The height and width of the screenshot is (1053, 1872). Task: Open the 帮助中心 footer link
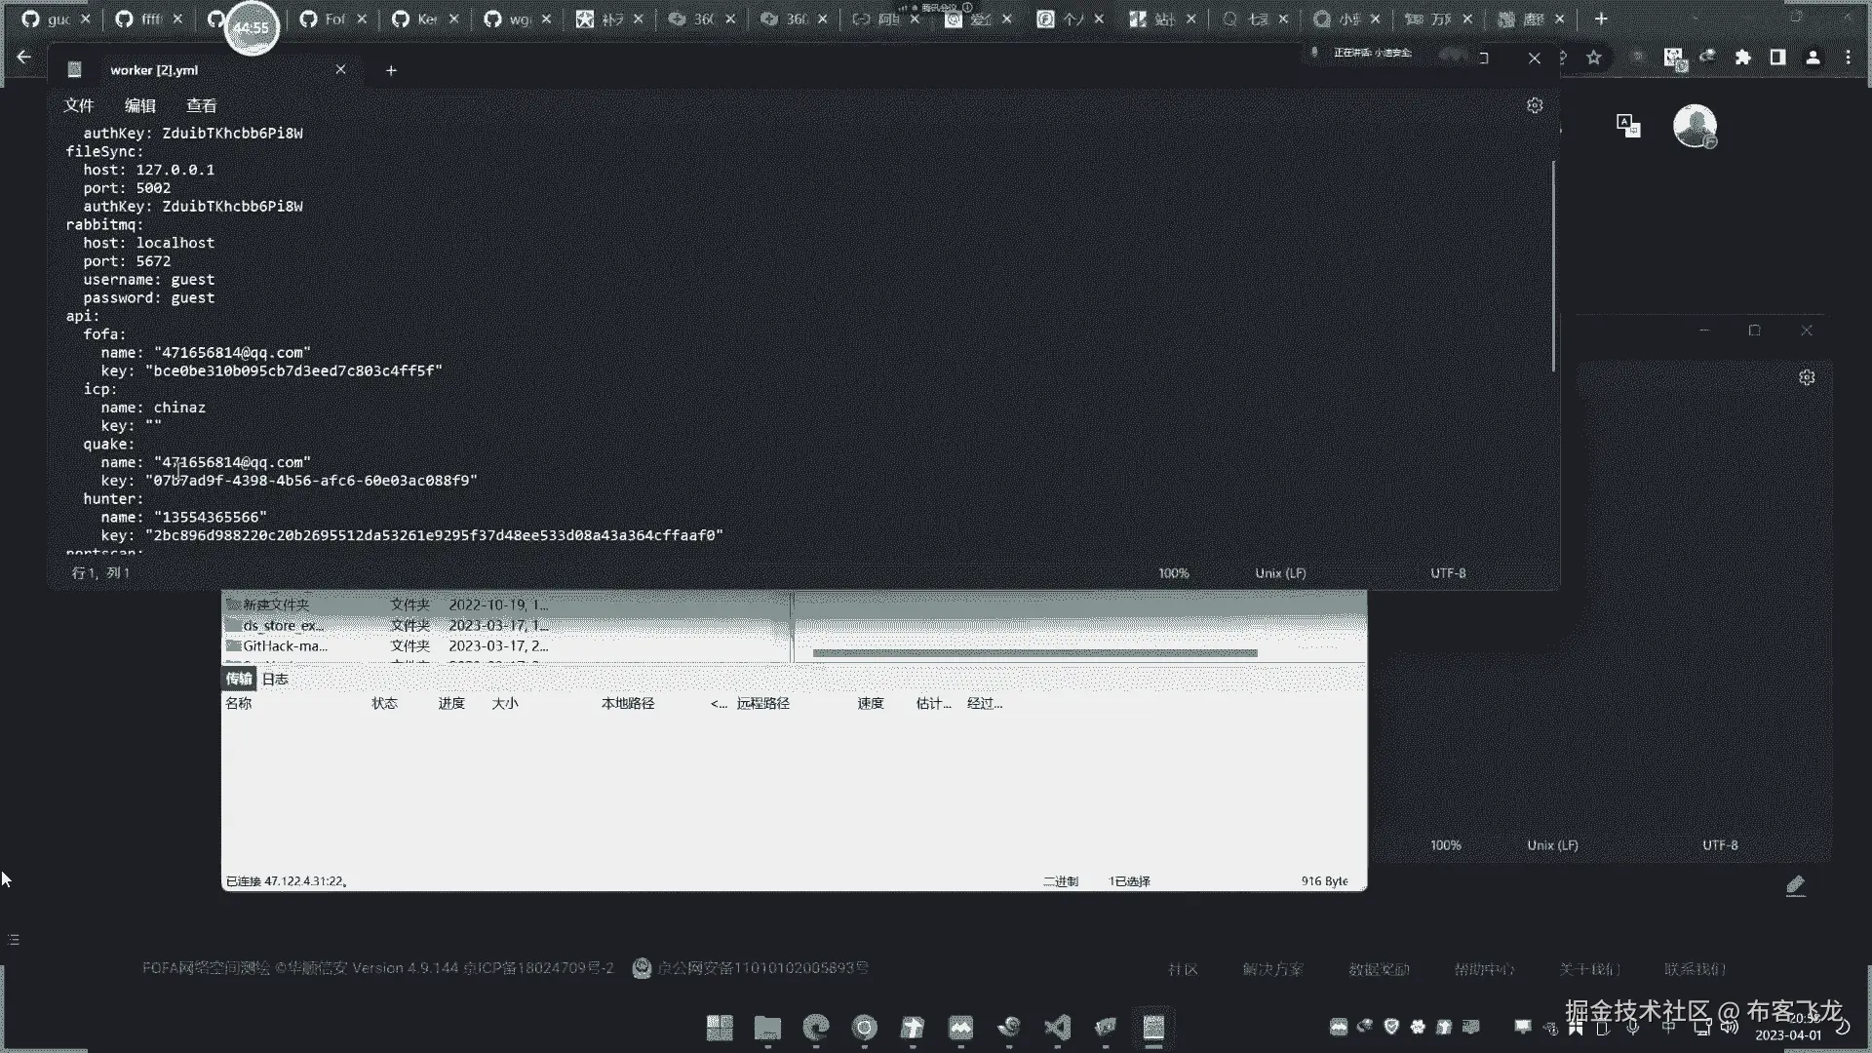tap(1483, 969)
